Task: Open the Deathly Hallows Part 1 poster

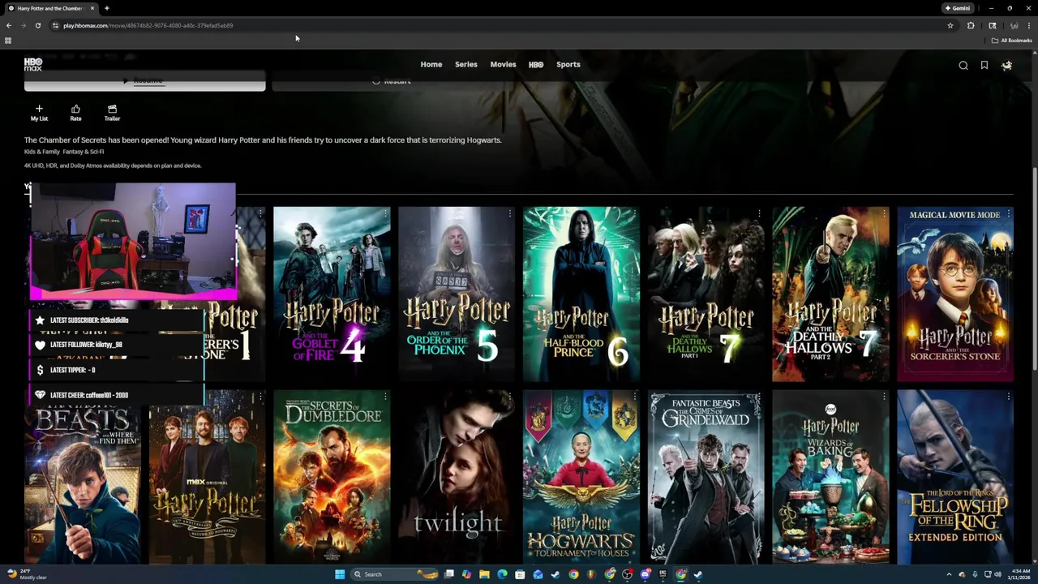Action: point(706,294)
